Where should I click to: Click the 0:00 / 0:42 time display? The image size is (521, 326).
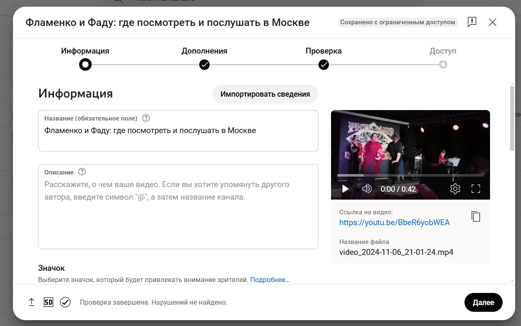(398, 189)
